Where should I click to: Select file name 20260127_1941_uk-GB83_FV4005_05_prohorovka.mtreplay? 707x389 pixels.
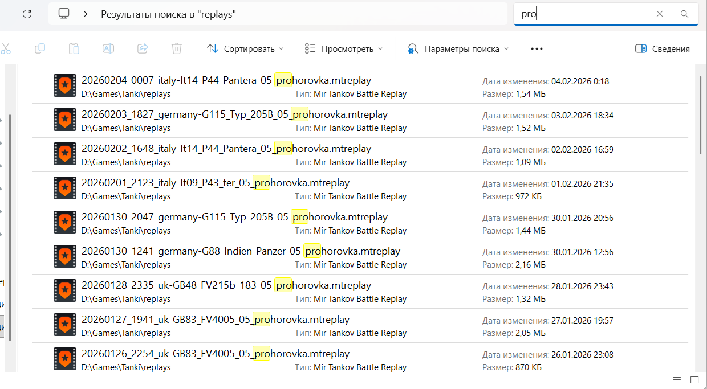pyautogui.click(x=216, y=320)
